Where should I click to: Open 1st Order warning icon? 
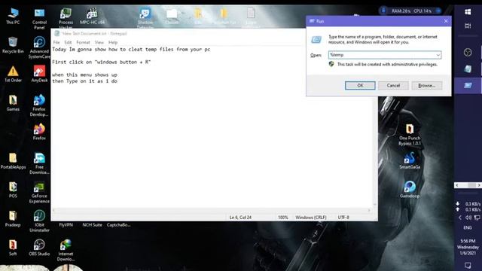click(13, 74)
